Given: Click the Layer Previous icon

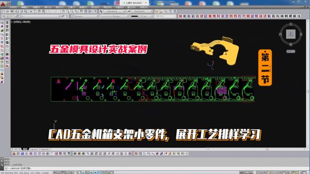Looking at the screenshot, I should click(67, 16).
